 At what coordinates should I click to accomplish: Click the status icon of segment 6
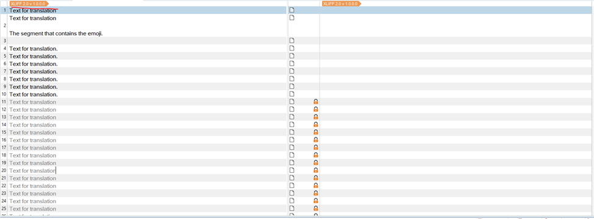click(x=292, y=64)
